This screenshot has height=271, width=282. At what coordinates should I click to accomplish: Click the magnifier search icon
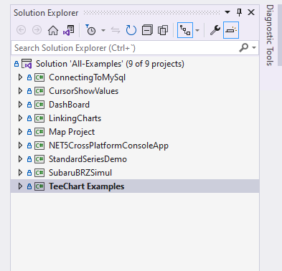[x=244, y=48]
